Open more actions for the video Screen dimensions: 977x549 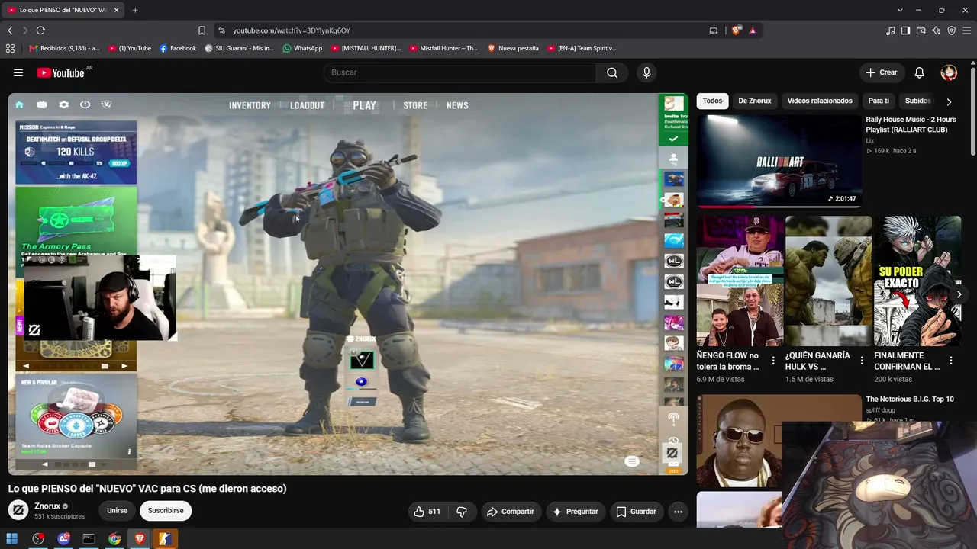pyautogui.click(x=678, y=512)
